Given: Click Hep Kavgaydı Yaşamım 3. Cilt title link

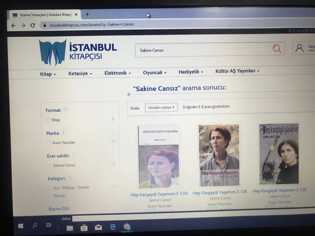Looking at the screenshot, I should pos(220,192).
